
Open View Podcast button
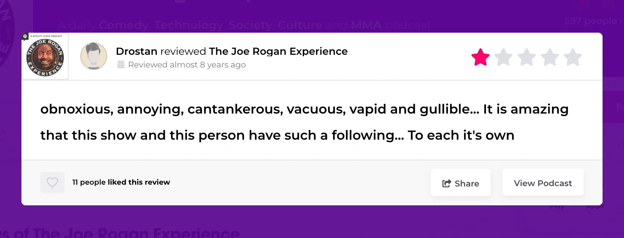click(x=543, y=183)
